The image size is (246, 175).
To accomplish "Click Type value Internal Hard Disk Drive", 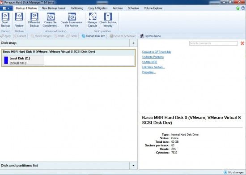I will tap(185, 135).
